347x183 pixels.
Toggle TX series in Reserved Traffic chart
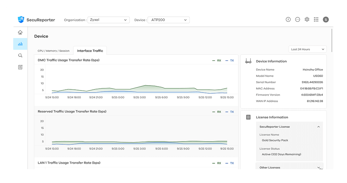click(229, 112)
